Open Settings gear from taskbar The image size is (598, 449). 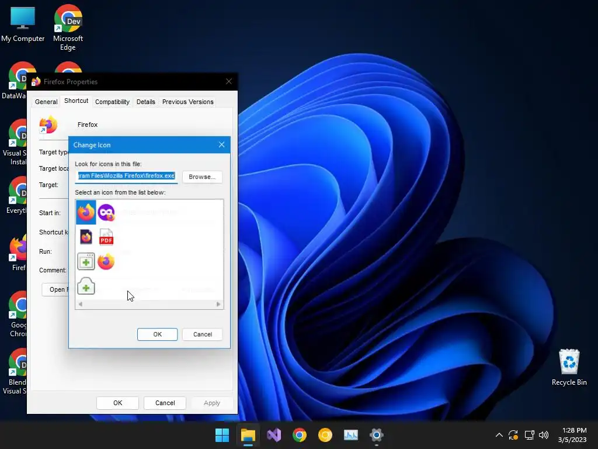coord(377,435)
